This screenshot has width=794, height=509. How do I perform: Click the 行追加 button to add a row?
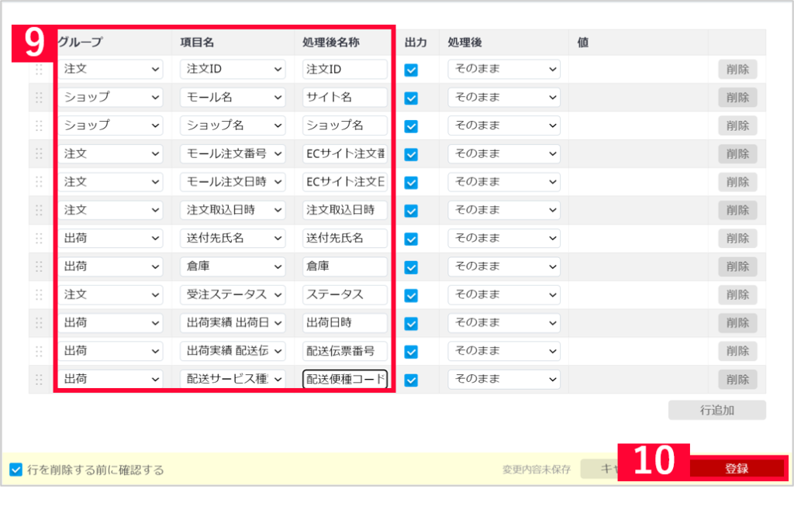(716, 410)
